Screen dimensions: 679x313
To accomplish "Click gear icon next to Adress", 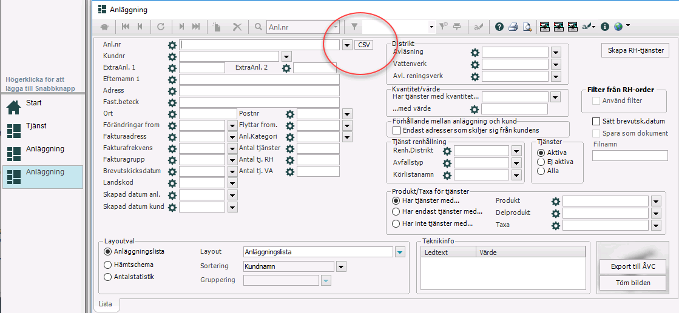I will [x=172, y=91].
